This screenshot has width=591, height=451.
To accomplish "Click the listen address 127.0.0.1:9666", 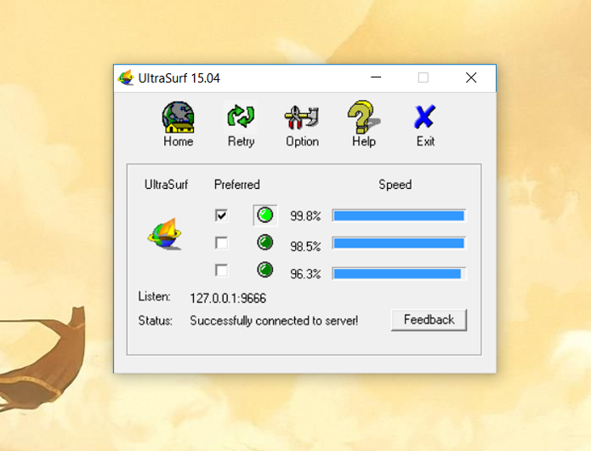I will pos(228,299).
